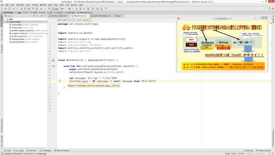Click the Undo toolbar icon
Viewport: 275px width, 155px height.
tap(13, 9)
